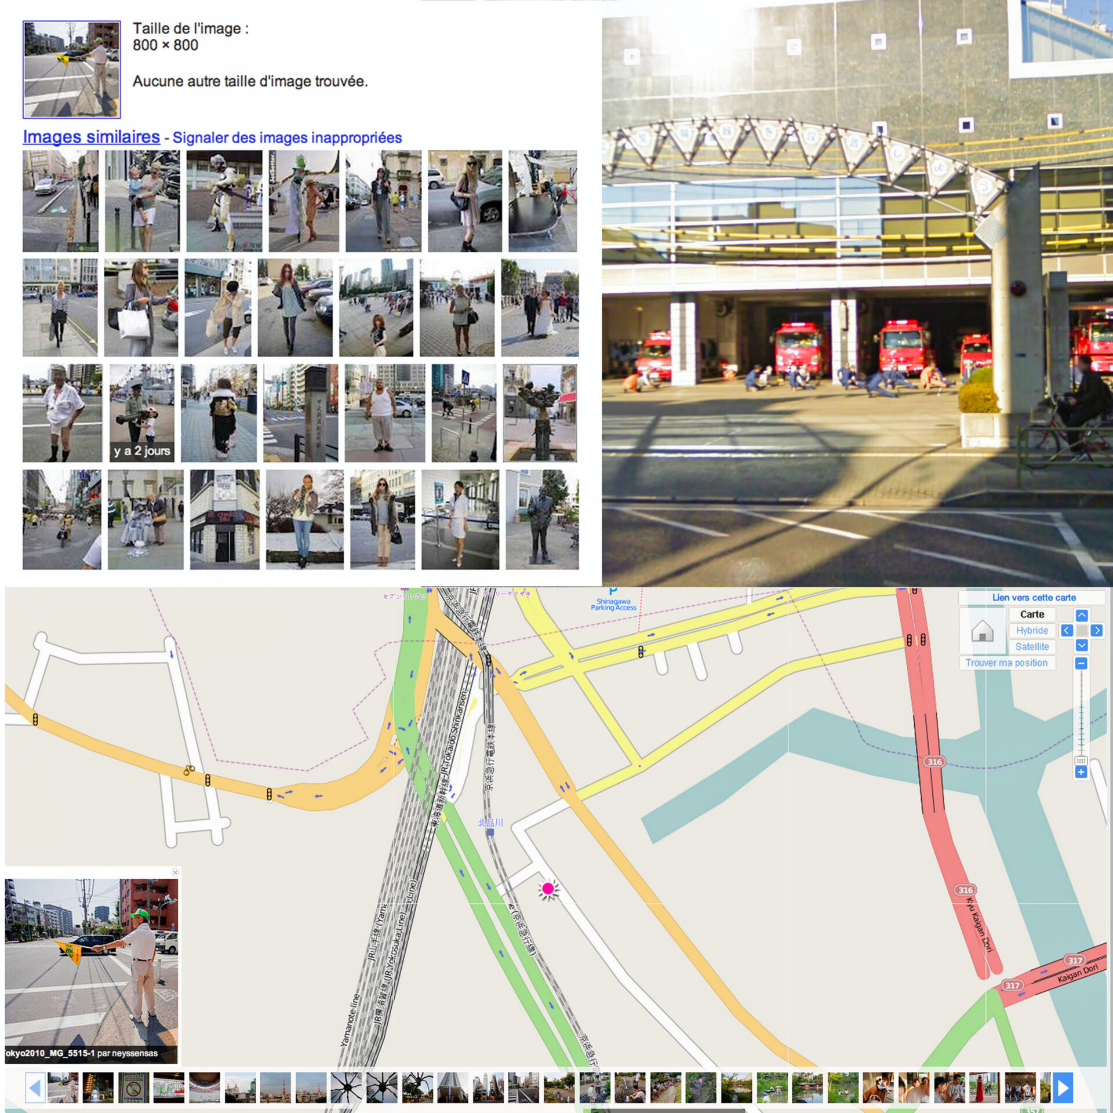The image size is (1113, 1113).
Task: Click the Trouver ma position button
Action: (1006, 663)
